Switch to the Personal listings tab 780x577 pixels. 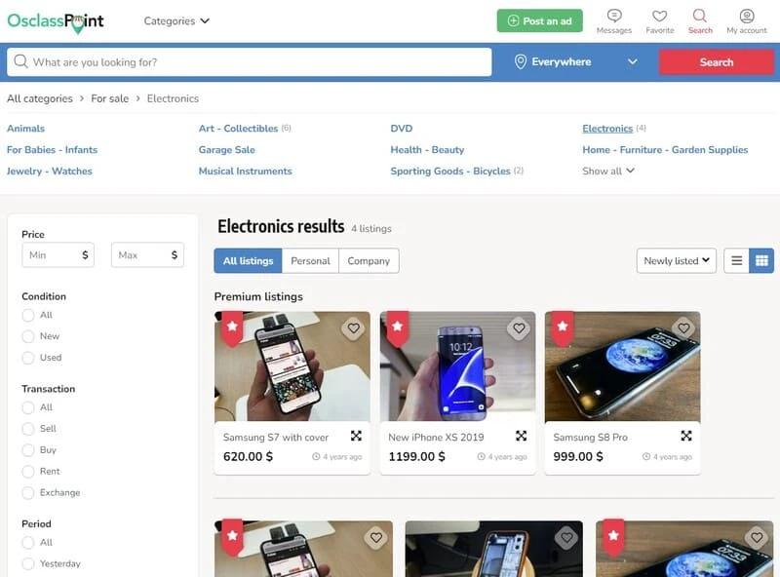(x=310, y=260)
